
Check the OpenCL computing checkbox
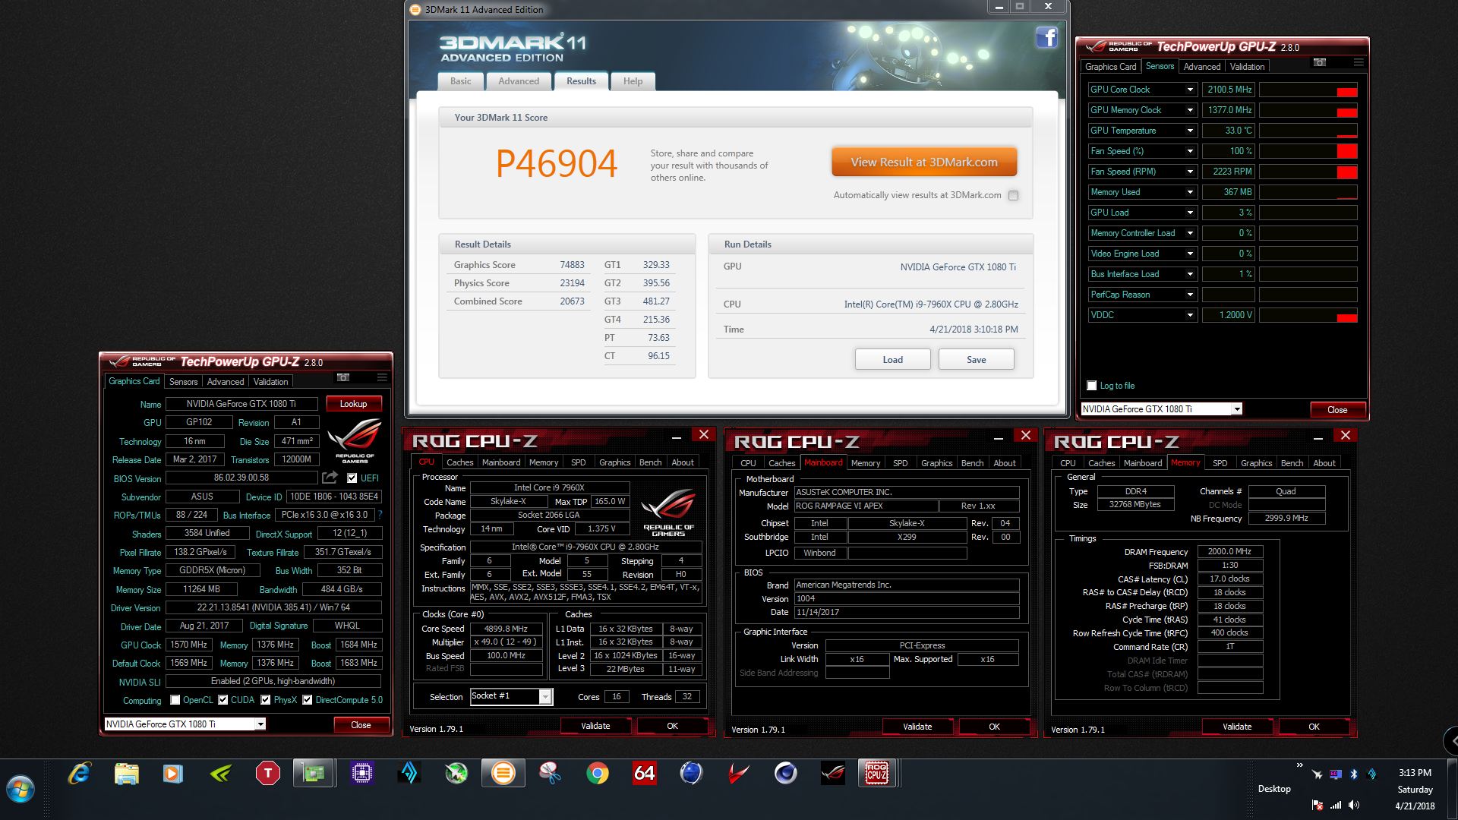[175, 700]
